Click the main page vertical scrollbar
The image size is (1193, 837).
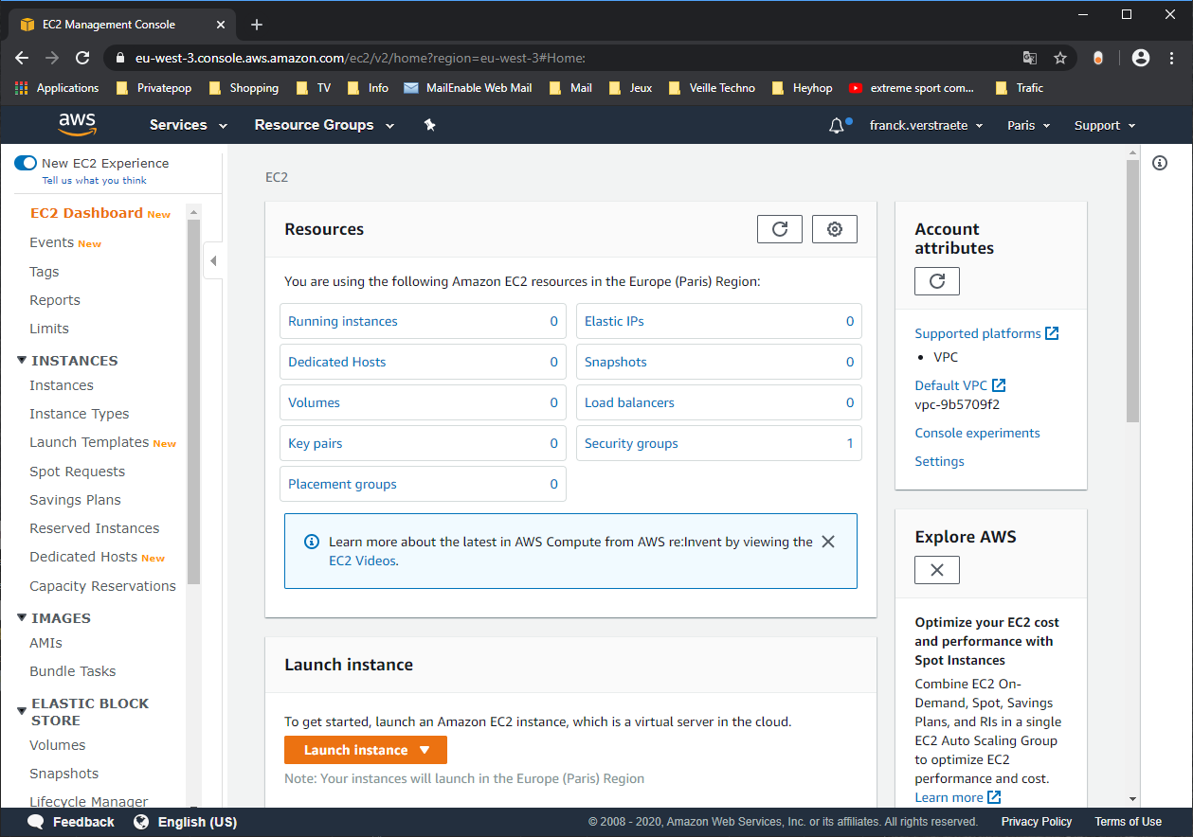pyautogui.click(x=1132, y=291)
